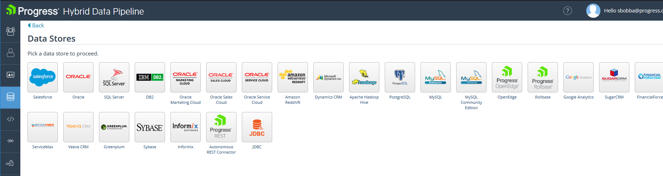The image size is (663, 176).
Task: Click the Autonomous REST Connector label
Action: (x=221, y=149)
